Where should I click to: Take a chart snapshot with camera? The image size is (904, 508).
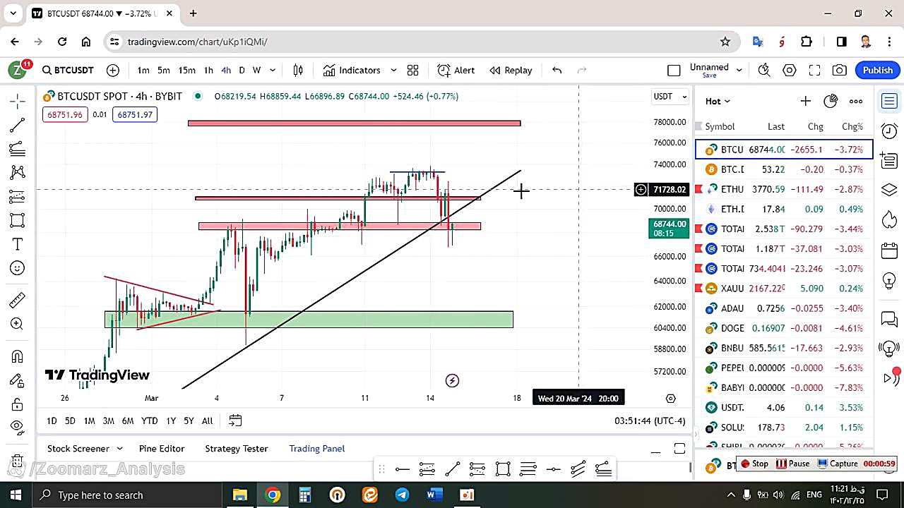tap(839, 70)
